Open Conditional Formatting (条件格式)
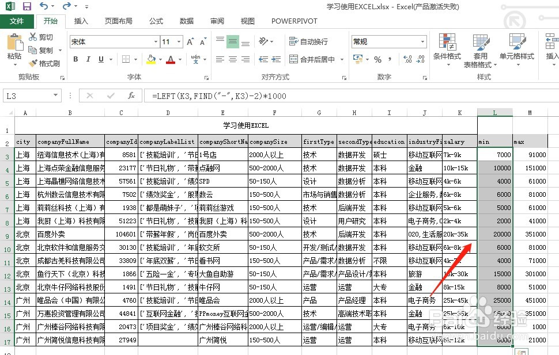Image resolution: width=559 pixels, height=355 pixels. [x=448, y=49]
